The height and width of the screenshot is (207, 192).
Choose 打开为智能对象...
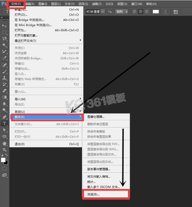tap(46, 35)
